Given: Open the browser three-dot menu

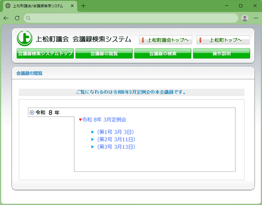Looking at the screenshot, I should (256, 18).
